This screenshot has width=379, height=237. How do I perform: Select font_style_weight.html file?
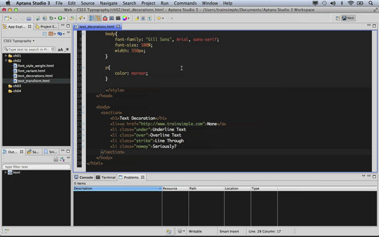pos(36,66)
